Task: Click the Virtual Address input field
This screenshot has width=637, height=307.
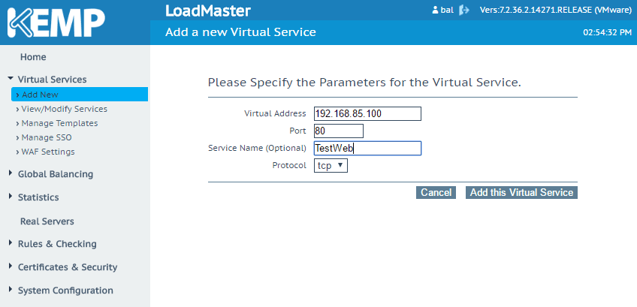Action: (x=367, y=114)
